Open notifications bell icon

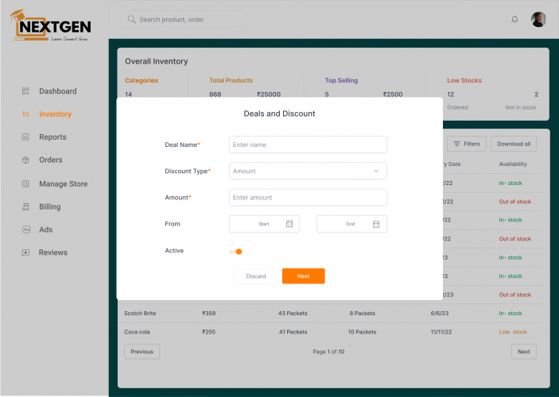pyautogui.click(x=514, y=19)
